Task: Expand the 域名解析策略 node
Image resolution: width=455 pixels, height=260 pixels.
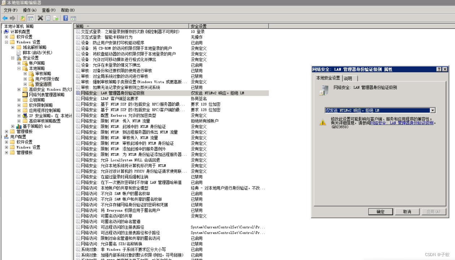Action: click(13, 47)
